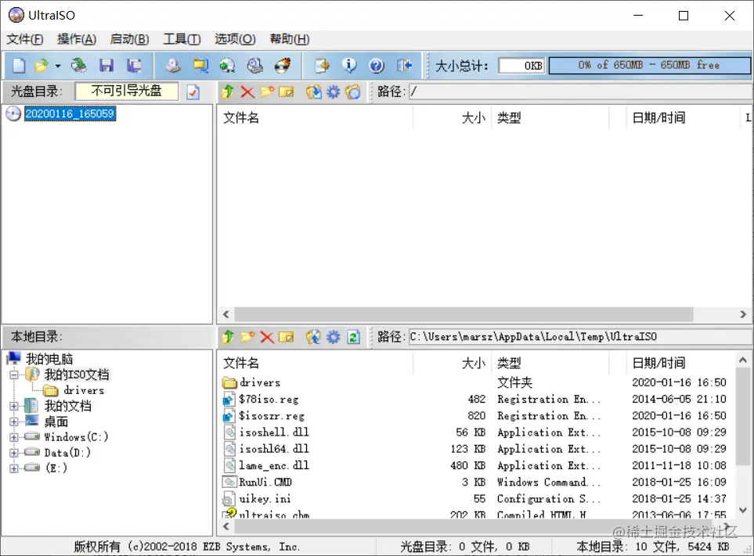Expand the Data(D:) drive node
This screenshot has width=754, height=556.
pos(14,453)
